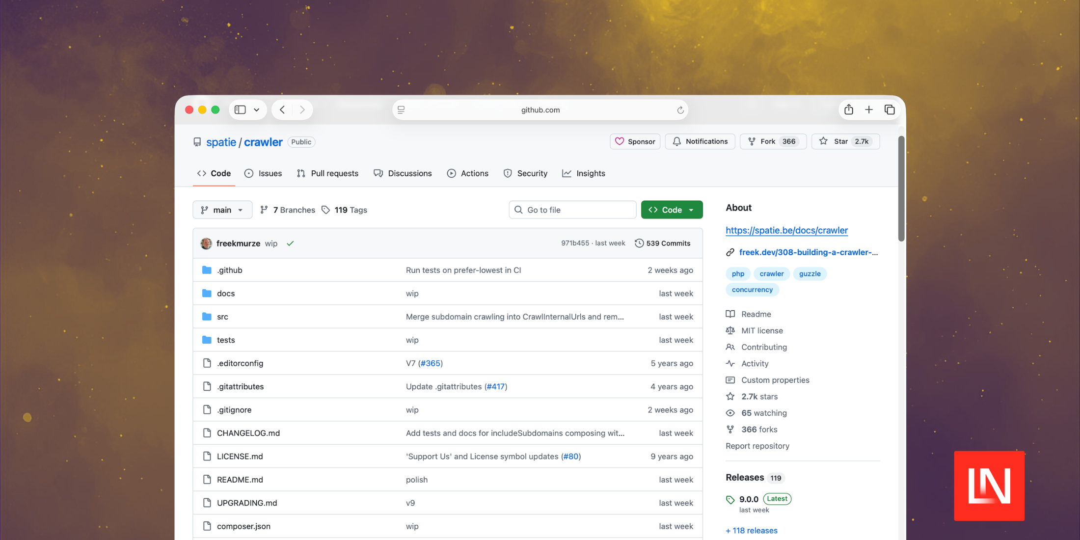The width and height of the screenshot is (1080, 540).
Task: Click the php topic tag
Action: pos(738,273)
